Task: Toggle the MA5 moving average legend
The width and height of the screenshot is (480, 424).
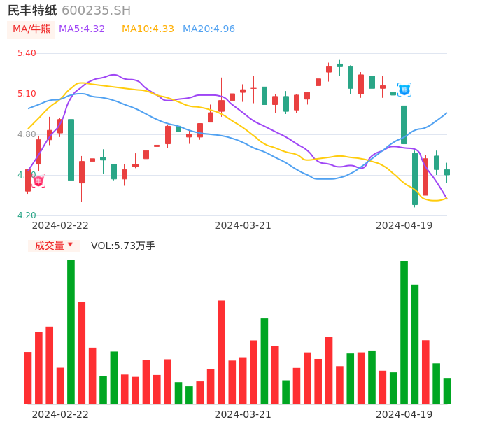Action: click(82, 29)
